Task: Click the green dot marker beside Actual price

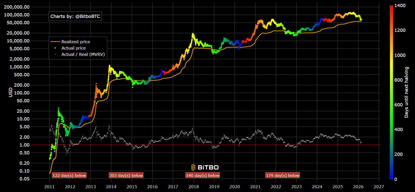Action: pos(55,48)
